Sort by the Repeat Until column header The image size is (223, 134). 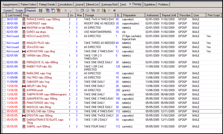[x=169, y=15]
